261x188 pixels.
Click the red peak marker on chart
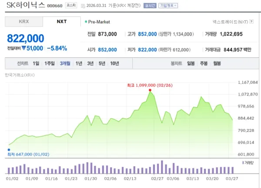coord(150,90)
